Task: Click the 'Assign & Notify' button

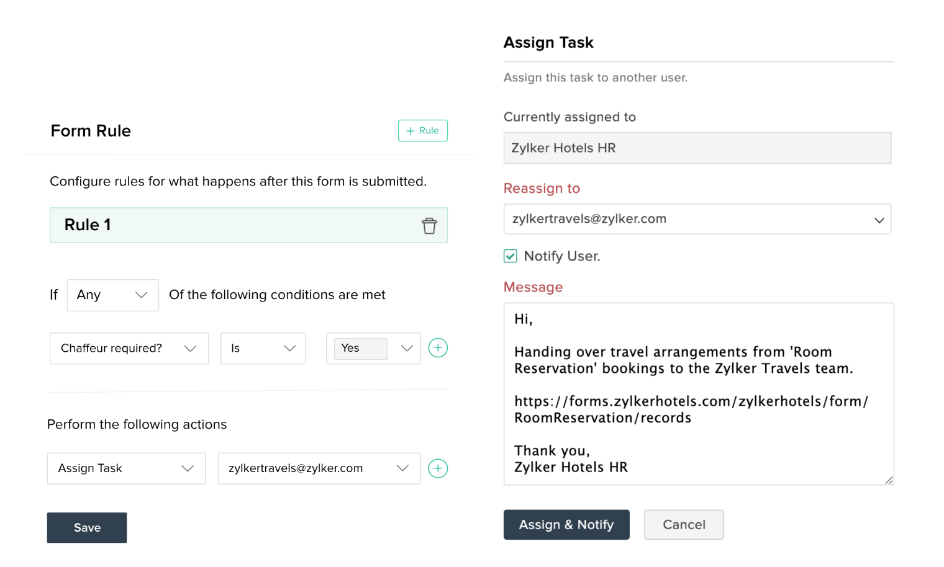Action: tap(566, 524)
